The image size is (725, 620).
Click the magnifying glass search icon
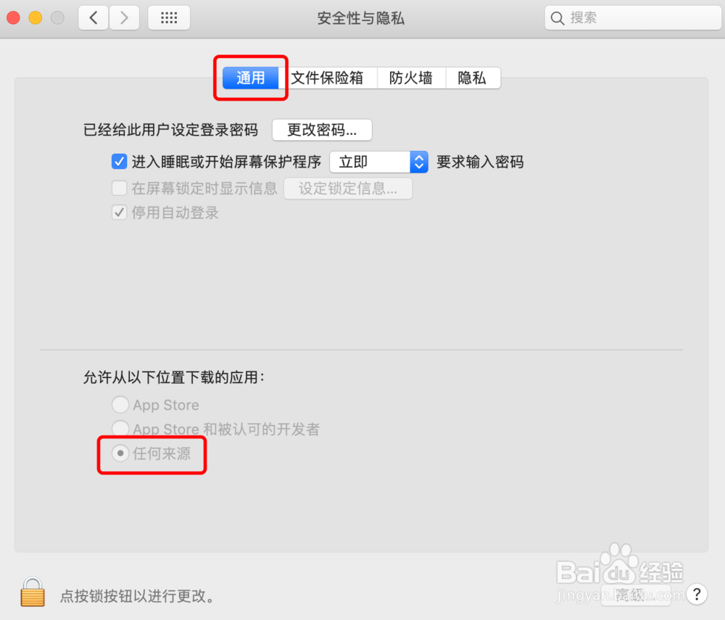click(558, 19)
